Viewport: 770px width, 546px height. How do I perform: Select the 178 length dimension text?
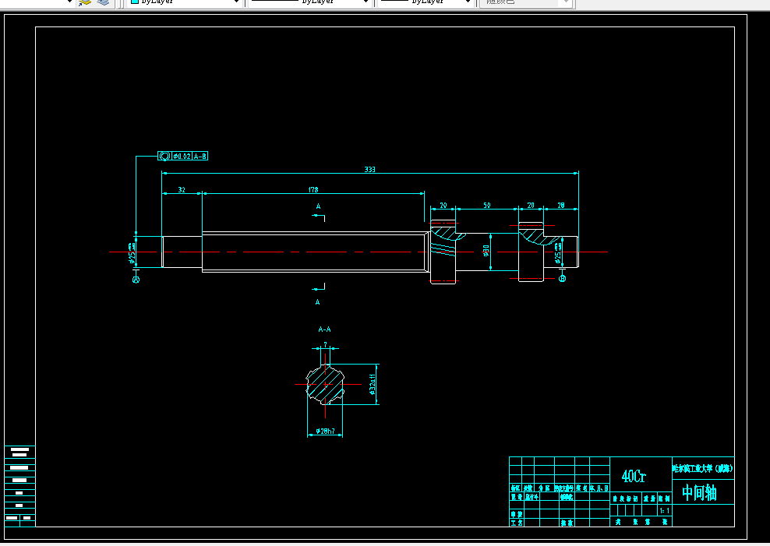click(313, 190)
